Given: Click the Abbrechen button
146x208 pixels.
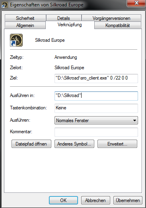Looking at the screenshot, I should [x=95, y=200].
